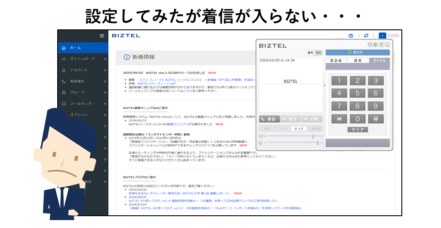Expand the コールセンター sidebar menu arrow
The height and width of the screenshot is (228, 441).
105,103
